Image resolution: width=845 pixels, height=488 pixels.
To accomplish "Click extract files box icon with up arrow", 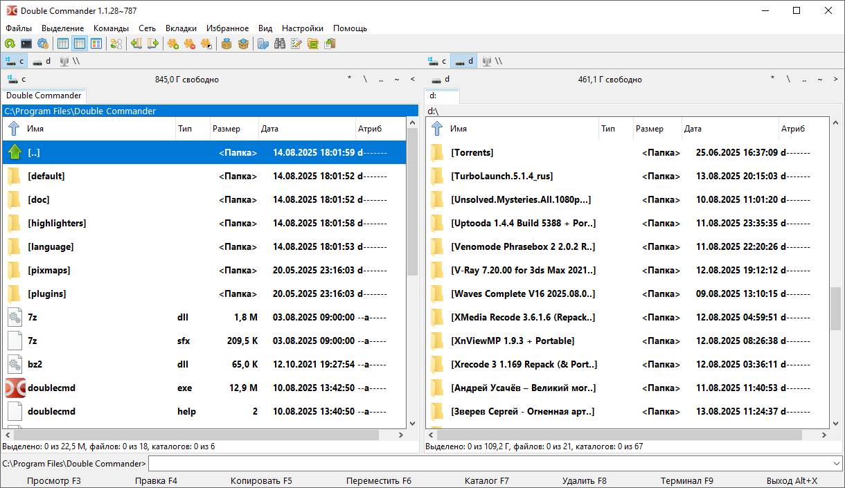I will pos(243,44).
